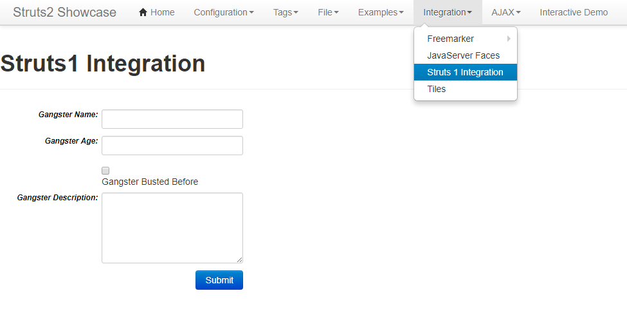Image resolution: width=627 pixels, height=311 pixels.
Task: Open the AJAX dropdown menu
Action: click(x=506, y=12)
